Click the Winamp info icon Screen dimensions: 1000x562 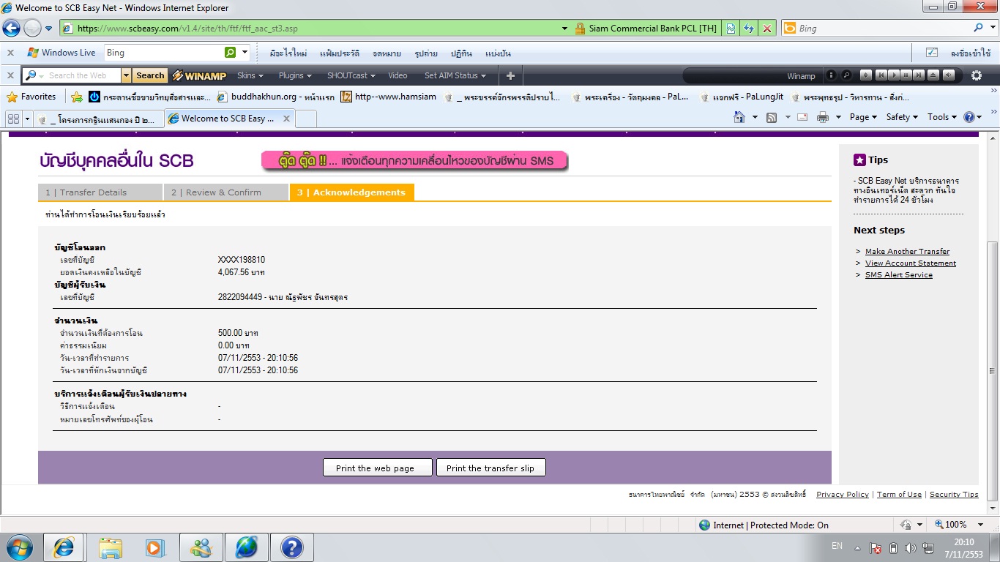pyautogui.click(x=832, y=75)
